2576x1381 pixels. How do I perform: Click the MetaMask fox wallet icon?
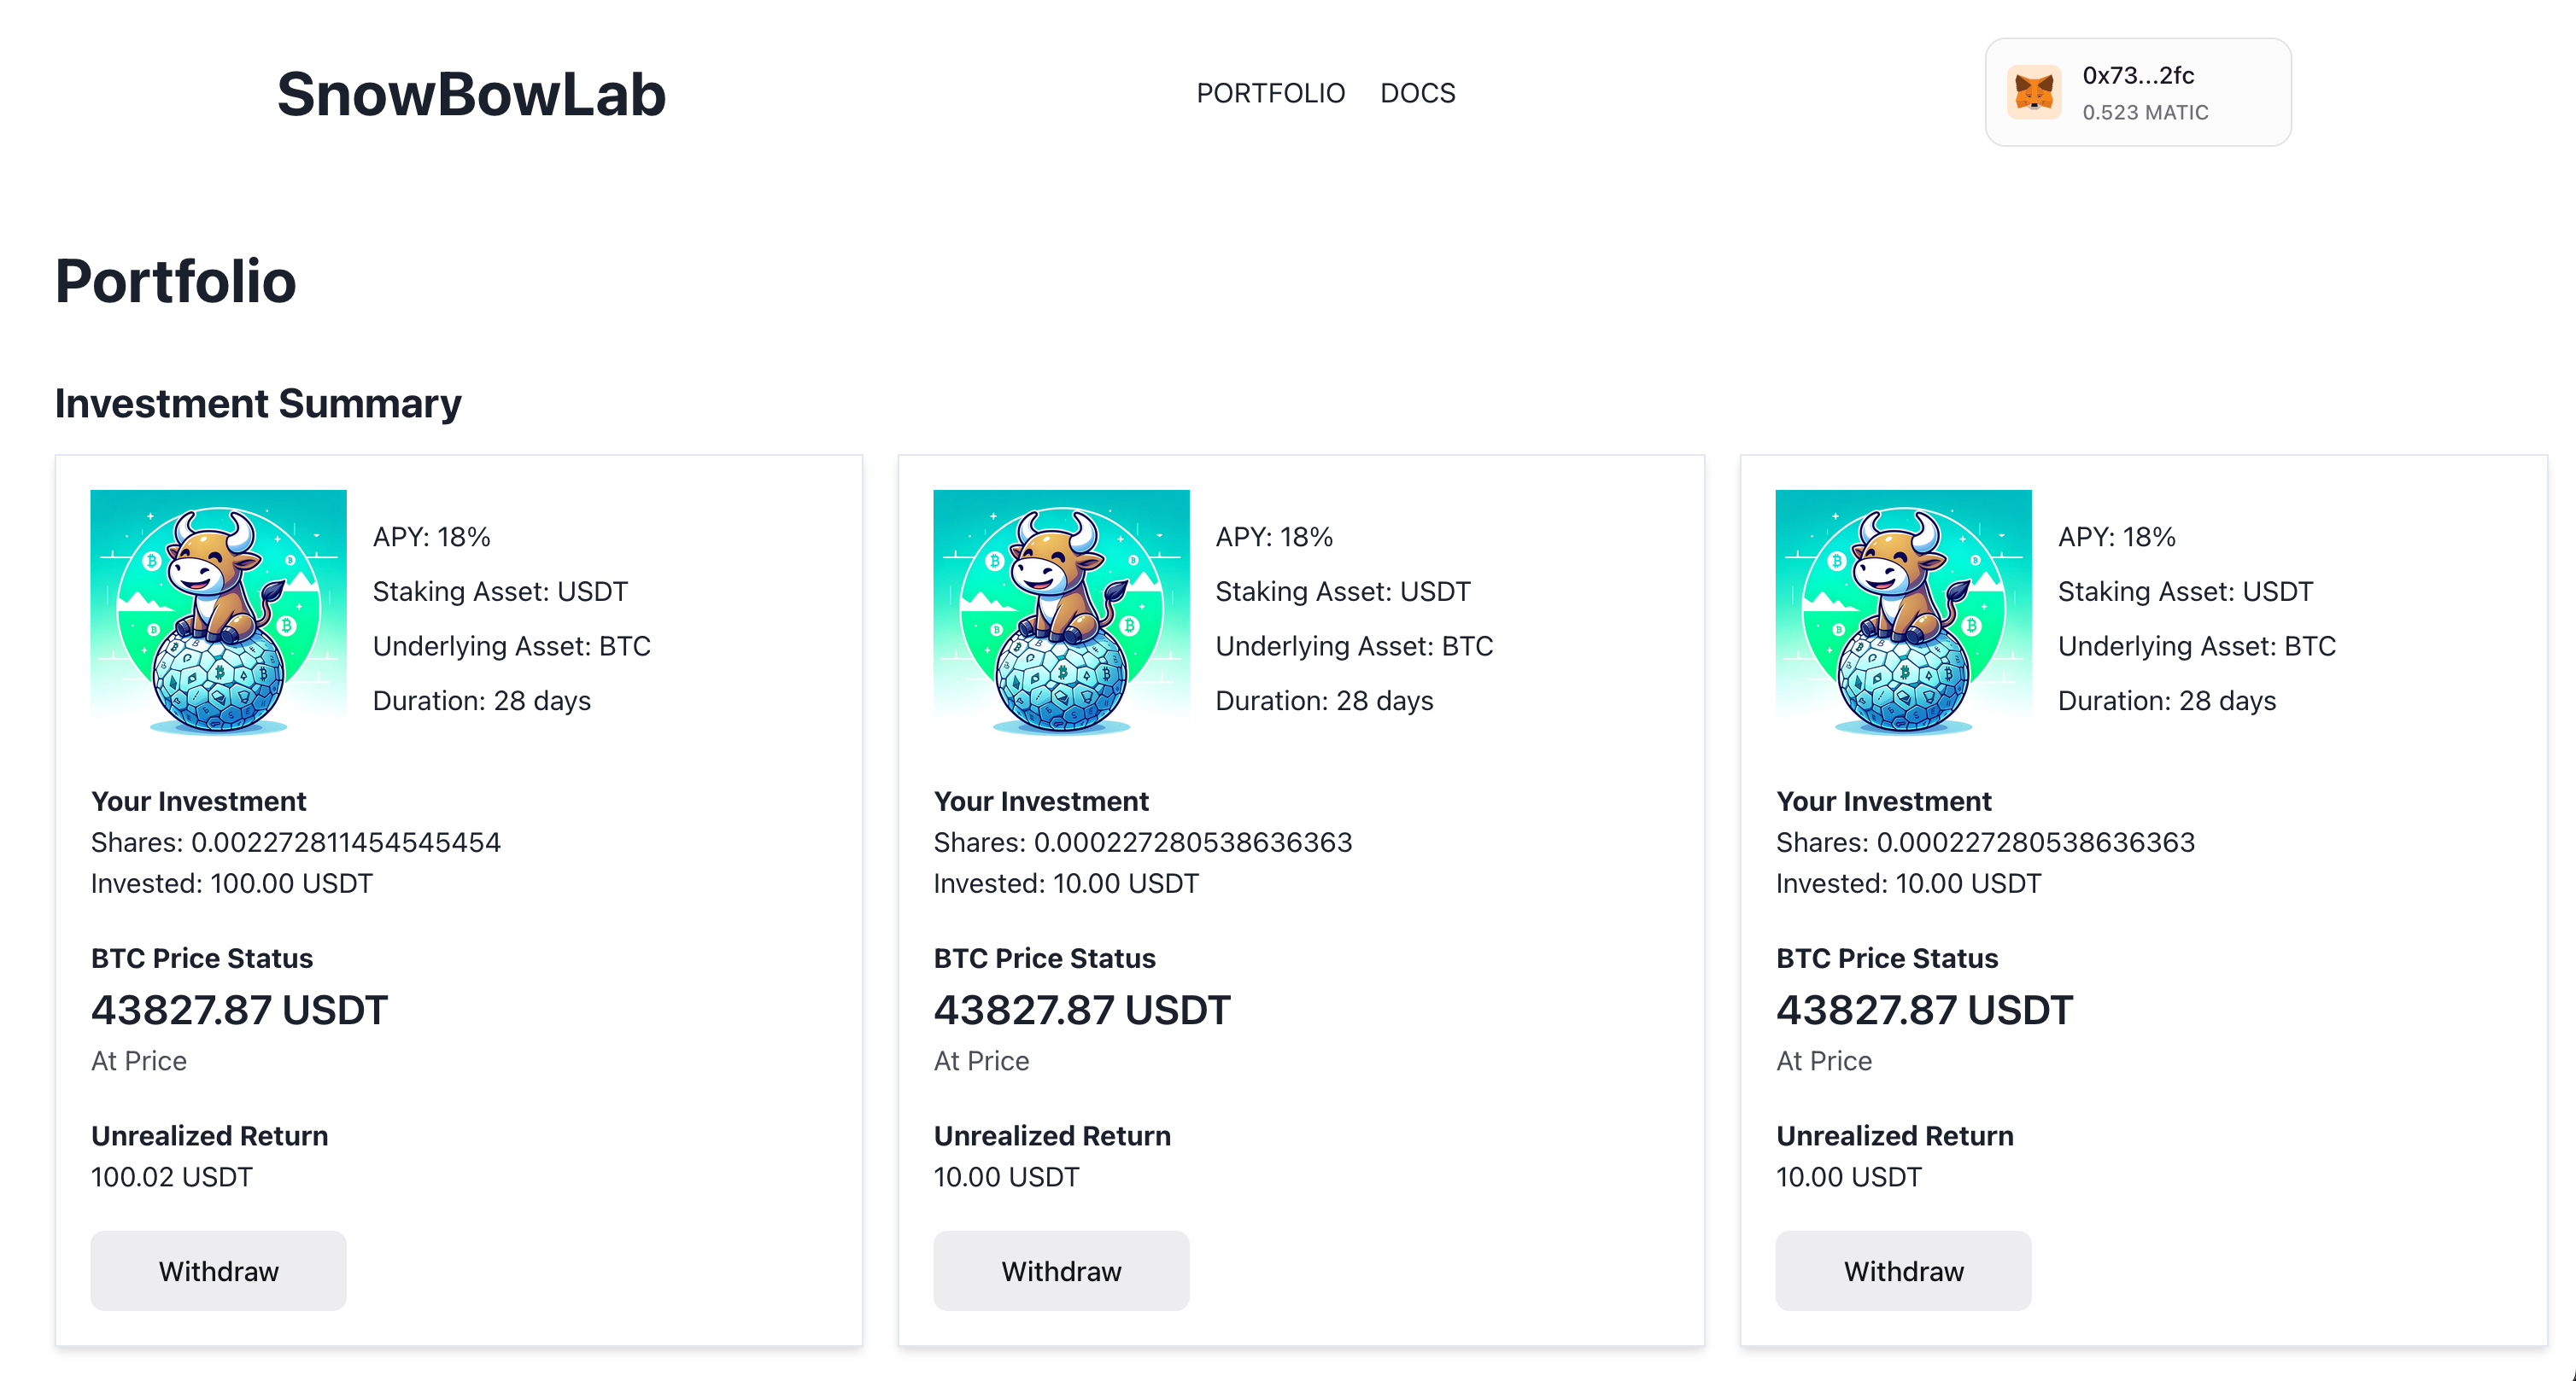pos(2033,93)
